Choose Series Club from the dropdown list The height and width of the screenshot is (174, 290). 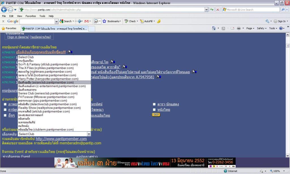pyautogui.click(x=54, y=93)
